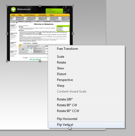
Task: Select Free Transform from context menu
Action: (x=86, y=49)
